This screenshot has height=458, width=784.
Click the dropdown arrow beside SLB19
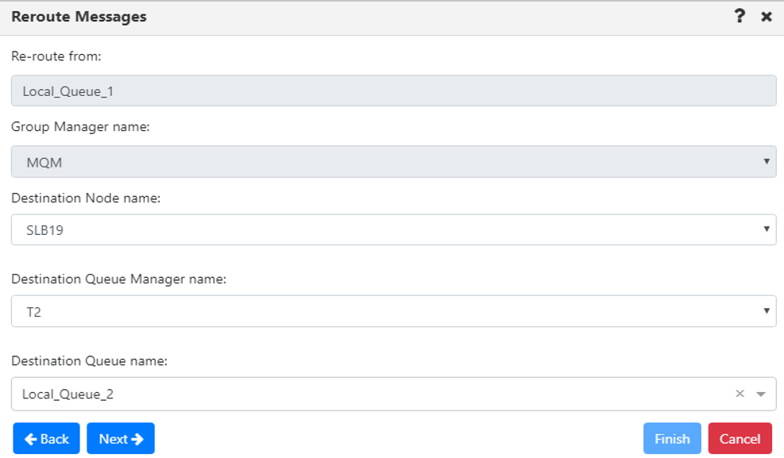click(x=767, y=229)
